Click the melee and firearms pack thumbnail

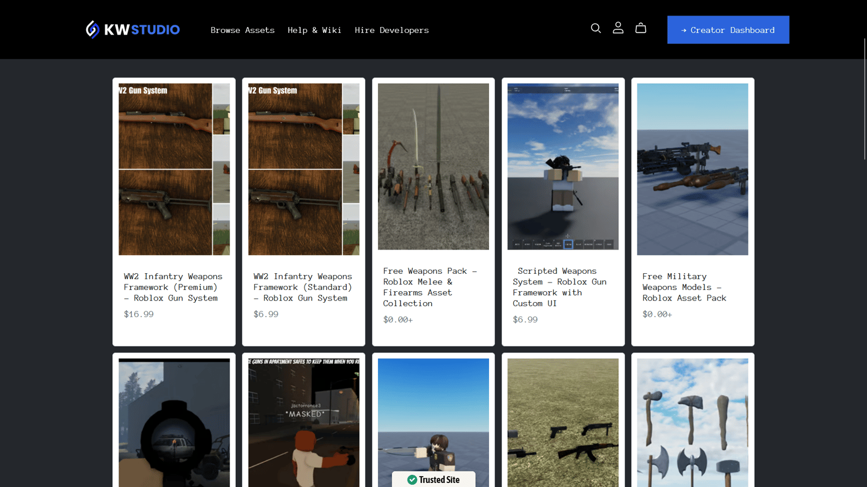pyautogui.click(x=433, y=166)
